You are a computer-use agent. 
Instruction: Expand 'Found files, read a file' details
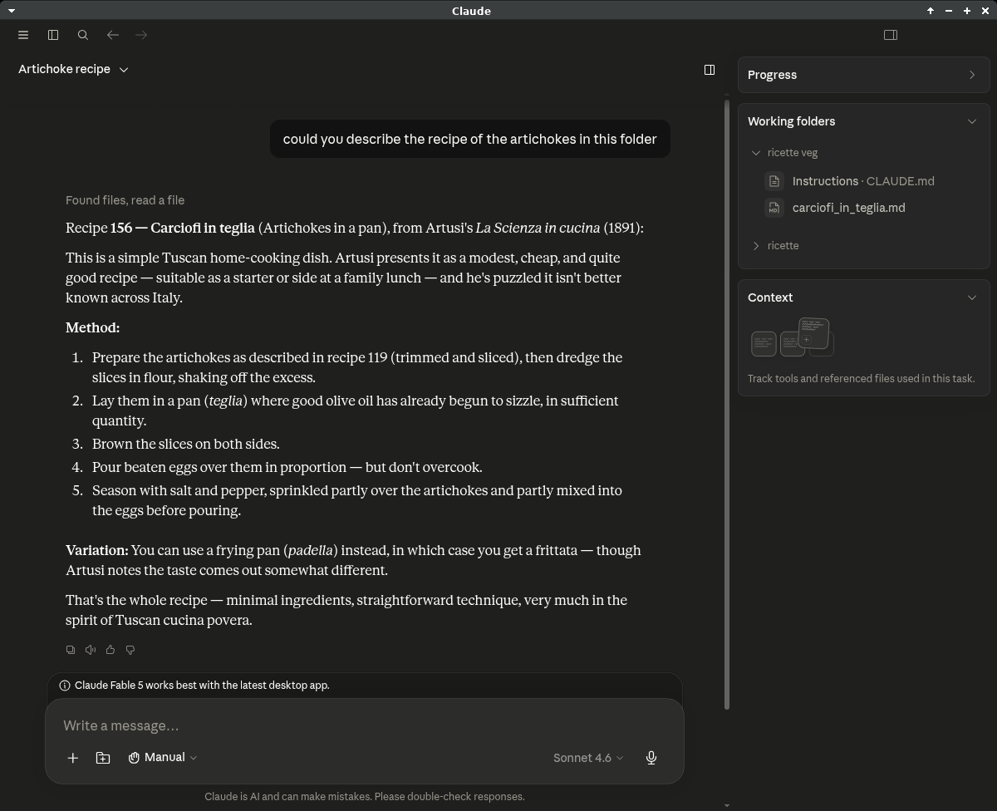pos(125,200)
